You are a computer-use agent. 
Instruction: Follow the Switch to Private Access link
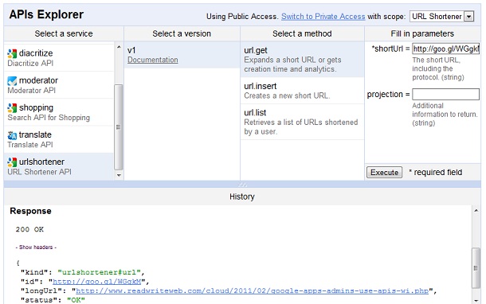tap(323, 17)
